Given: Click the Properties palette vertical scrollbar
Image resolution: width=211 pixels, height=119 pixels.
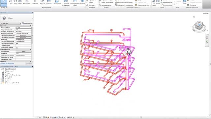Looking at the screenshot, I should pos(32,36).
